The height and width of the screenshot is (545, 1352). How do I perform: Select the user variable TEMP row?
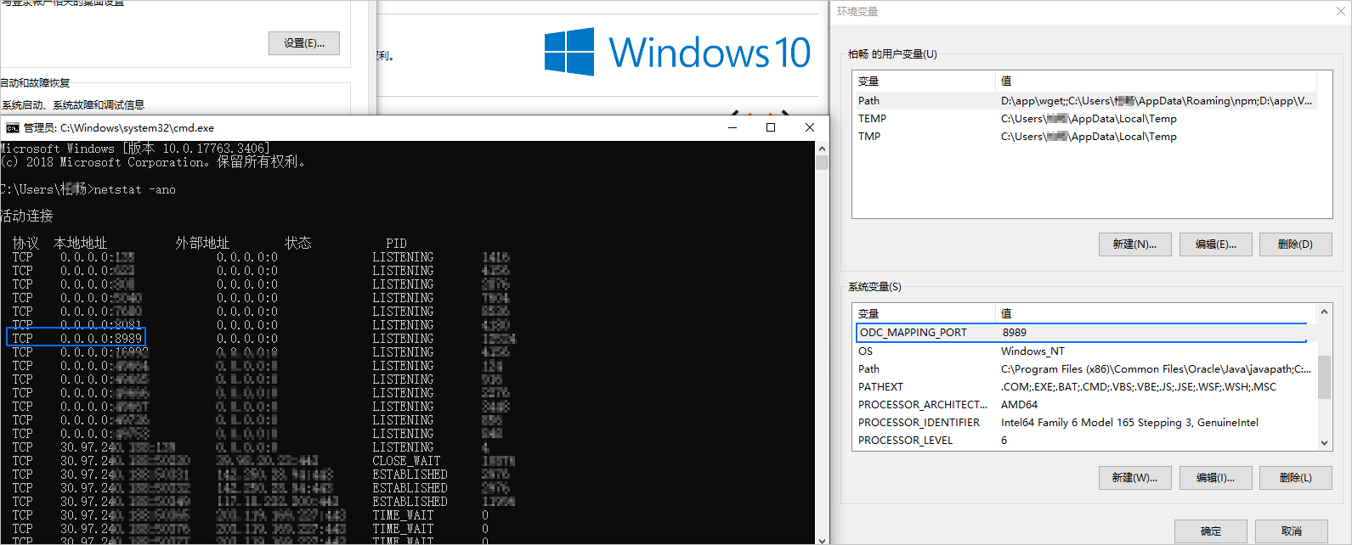1085,119
